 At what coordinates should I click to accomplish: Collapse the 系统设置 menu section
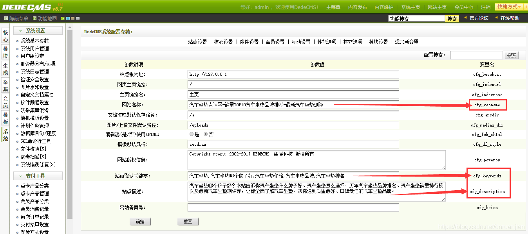[x=38, y=30]
